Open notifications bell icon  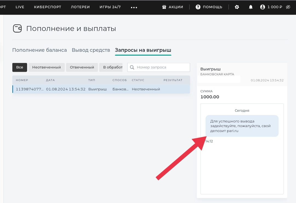click(x=251, y=7)
